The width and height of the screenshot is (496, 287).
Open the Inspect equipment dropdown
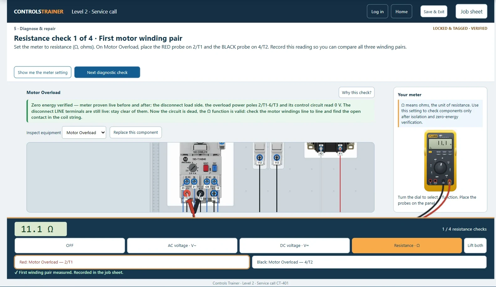pos(84,133)
